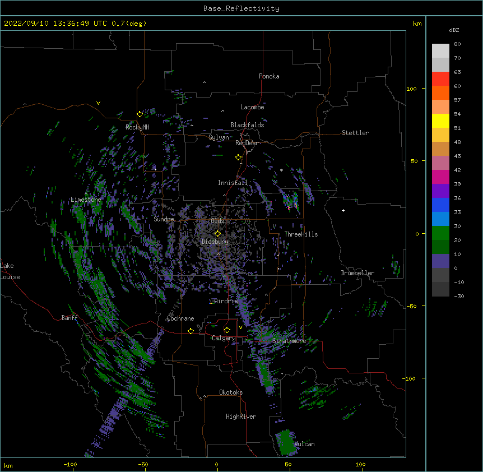Click the Sundre town label
The height and width of the screenshot is (472, 483).
click(x=164, y=219)
